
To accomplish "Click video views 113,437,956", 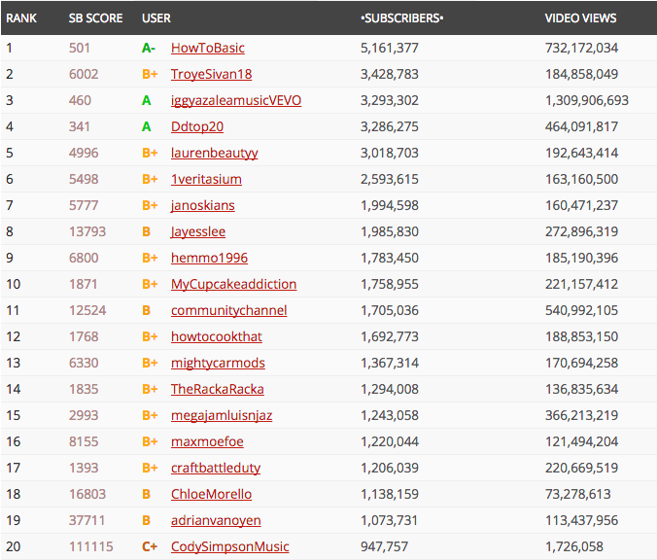I will [x=581, y=520].
